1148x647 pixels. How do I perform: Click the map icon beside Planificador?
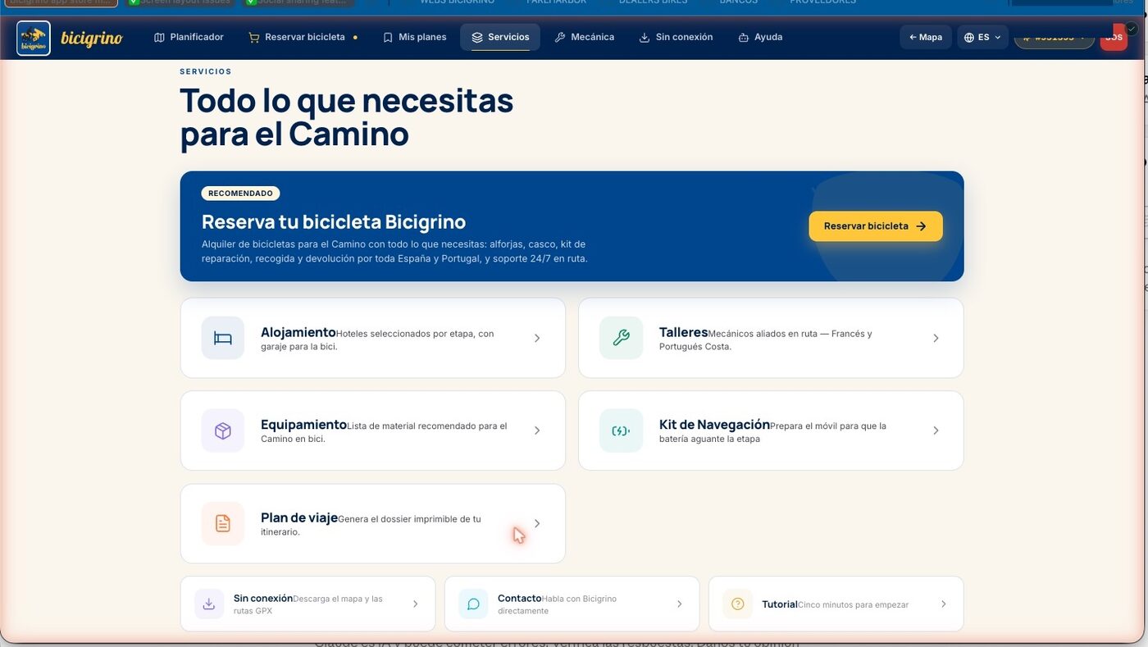pos(160,37)
